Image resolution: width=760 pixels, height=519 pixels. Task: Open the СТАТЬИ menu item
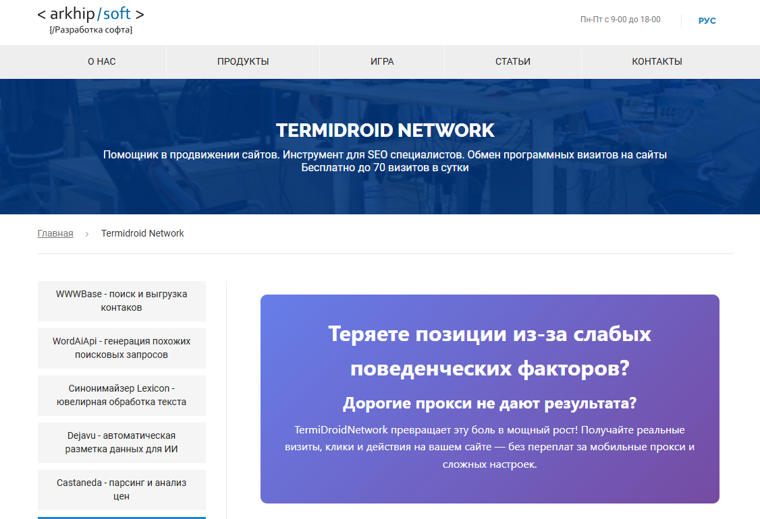click(513, 61)
